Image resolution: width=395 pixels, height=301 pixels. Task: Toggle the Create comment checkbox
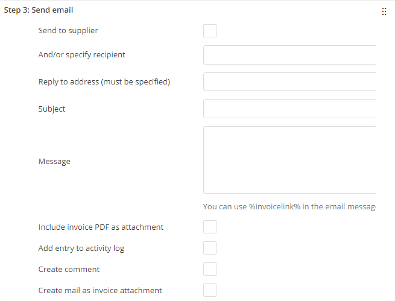(210, 269)
